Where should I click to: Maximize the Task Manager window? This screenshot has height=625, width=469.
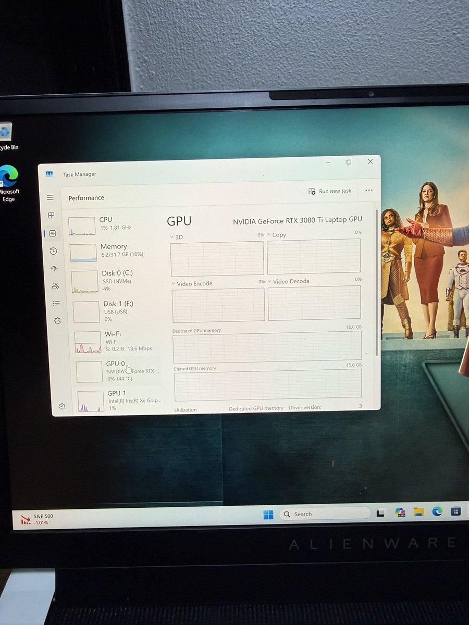pyautogui.click(x=349, y=162)
